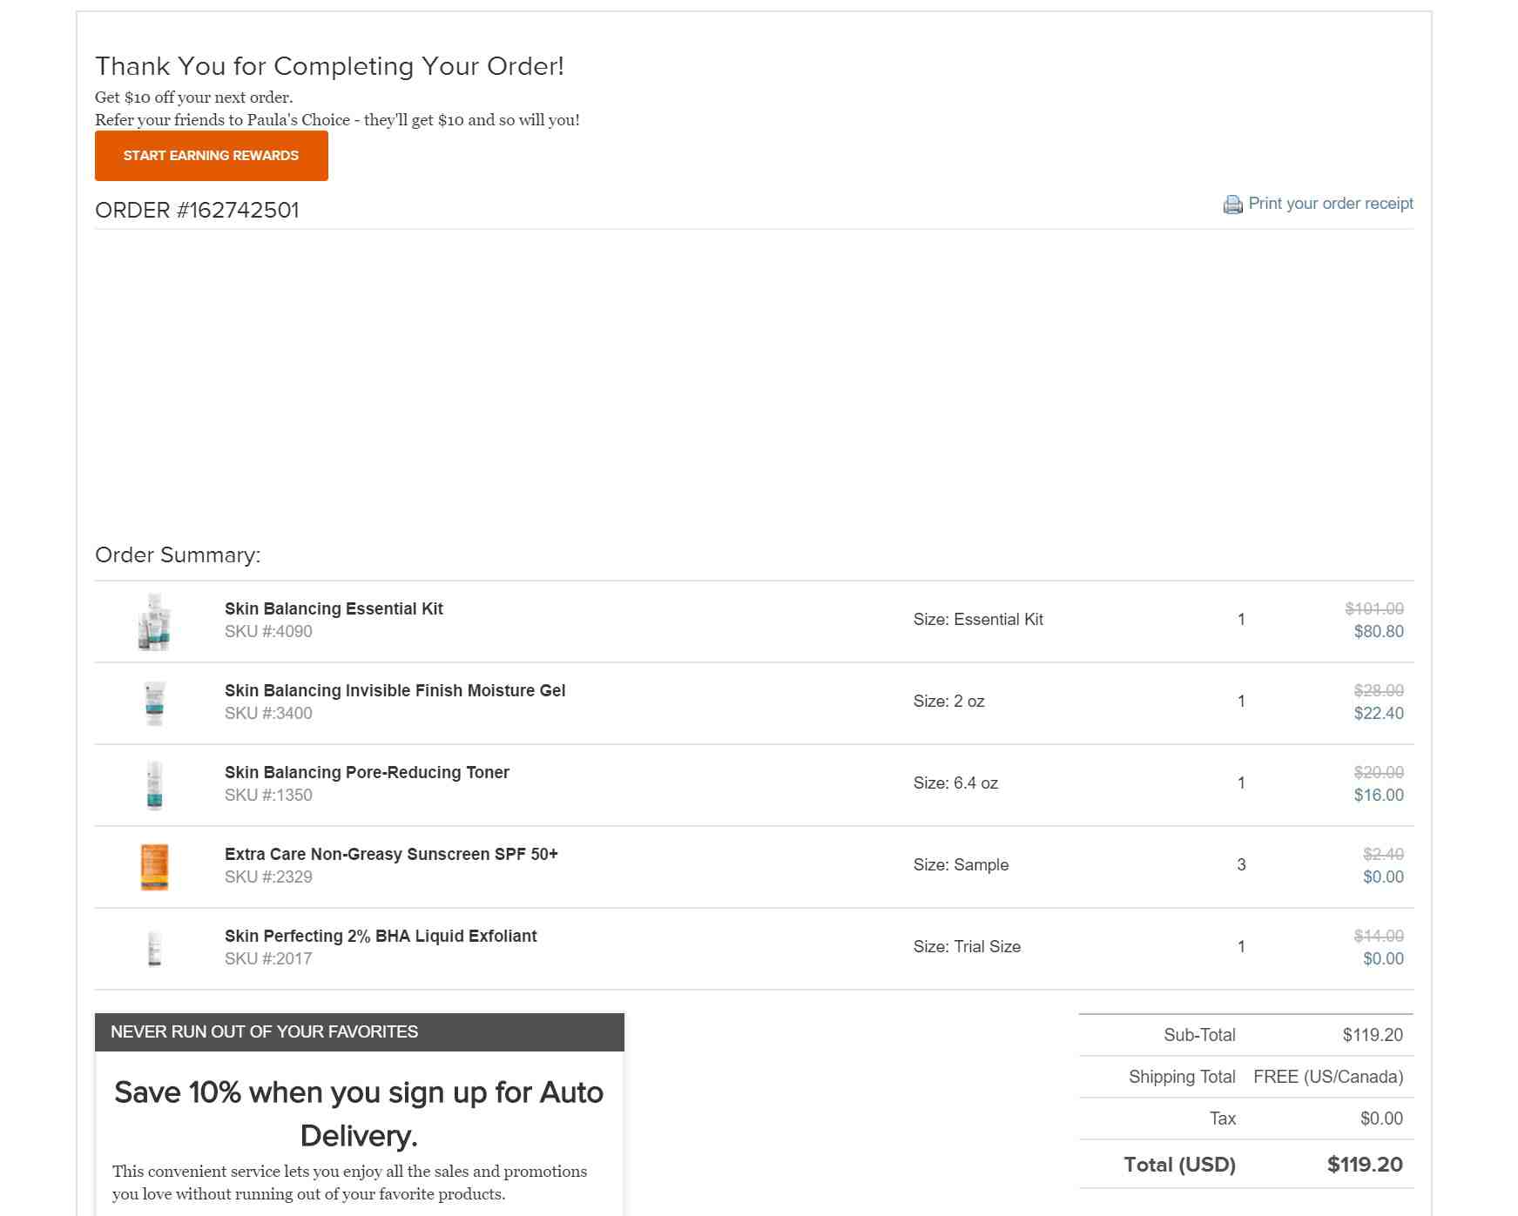
Task: Click the struck-through $28.00 original price
Action: (1379, 690)
